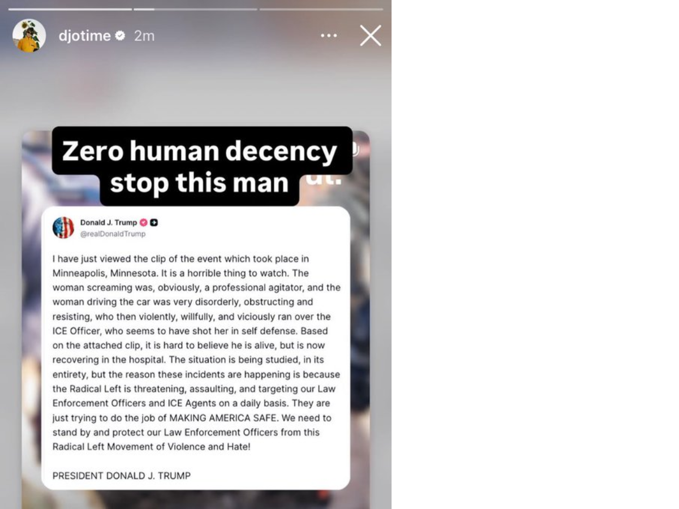This screenshot has height=509, width=679.
Task: Tap the partially hidden white text behind caption
Action: tap(328, 180)
